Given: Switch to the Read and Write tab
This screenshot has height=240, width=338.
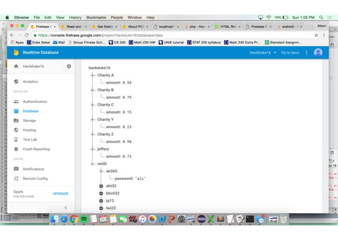Looking at the screenshot, I should [74, 26].
